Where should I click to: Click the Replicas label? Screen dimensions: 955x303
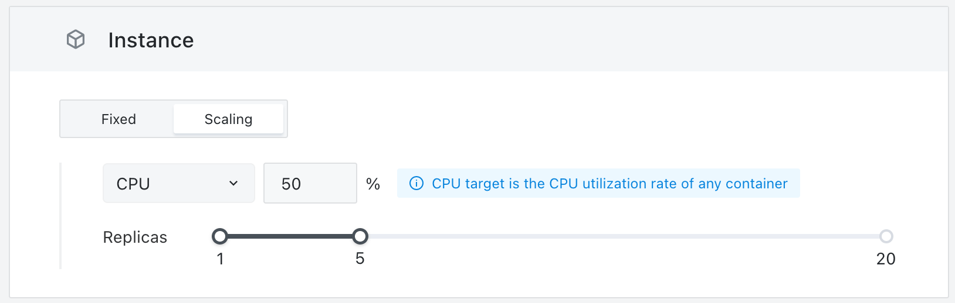(135, 237)
